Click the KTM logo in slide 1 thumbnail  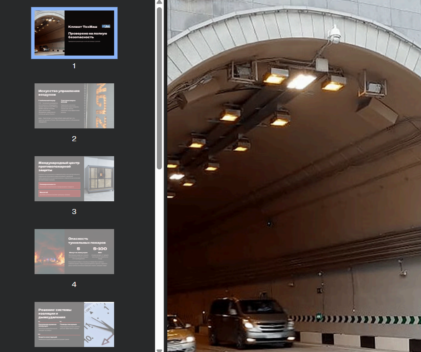[106, 26]
